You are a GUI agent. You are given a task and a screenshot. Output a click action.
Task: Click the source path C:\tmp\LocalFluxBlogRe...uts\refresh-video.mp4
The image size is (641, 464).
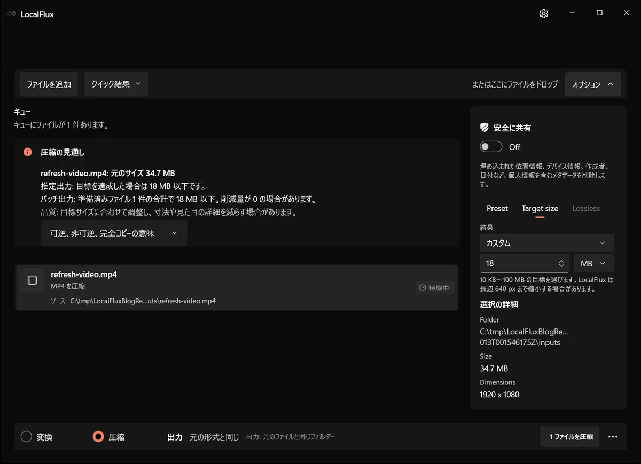(143, 301)
